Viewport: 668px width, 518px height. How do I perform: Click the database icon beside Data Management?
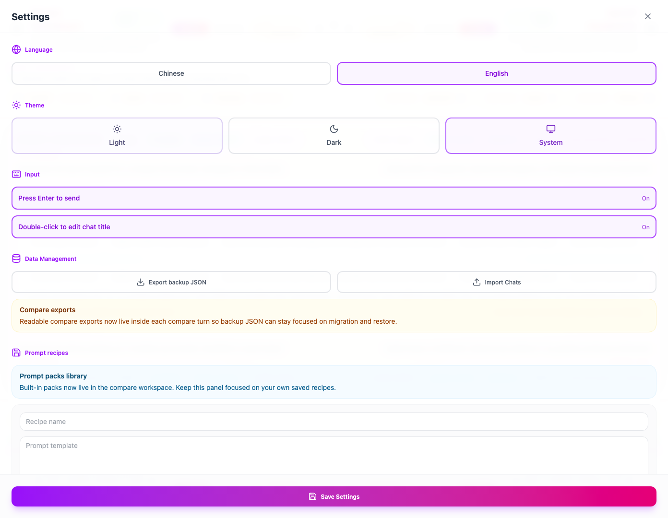point(16,259)
